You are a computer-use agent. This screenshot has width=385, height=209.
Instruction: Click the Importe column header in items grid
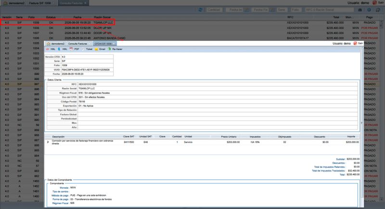[351, 137]
